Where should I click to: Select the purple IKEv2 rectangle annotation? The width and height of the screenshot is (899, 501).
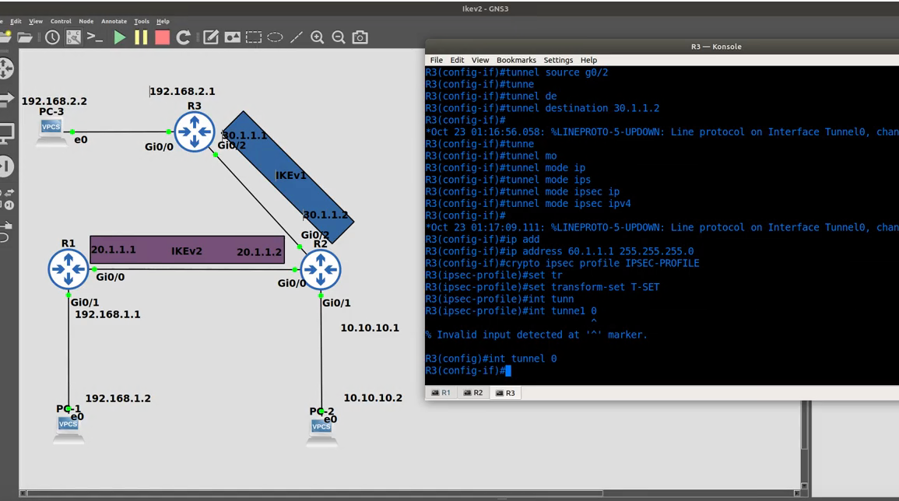tap(187, 250)
